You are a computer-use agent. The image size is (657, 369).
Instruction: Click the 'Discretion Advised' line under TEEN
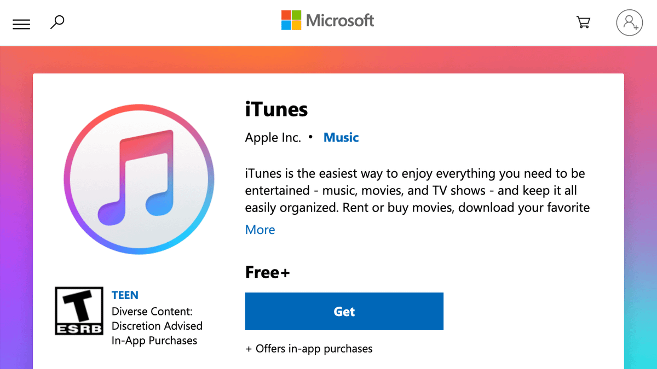[157, 326]
